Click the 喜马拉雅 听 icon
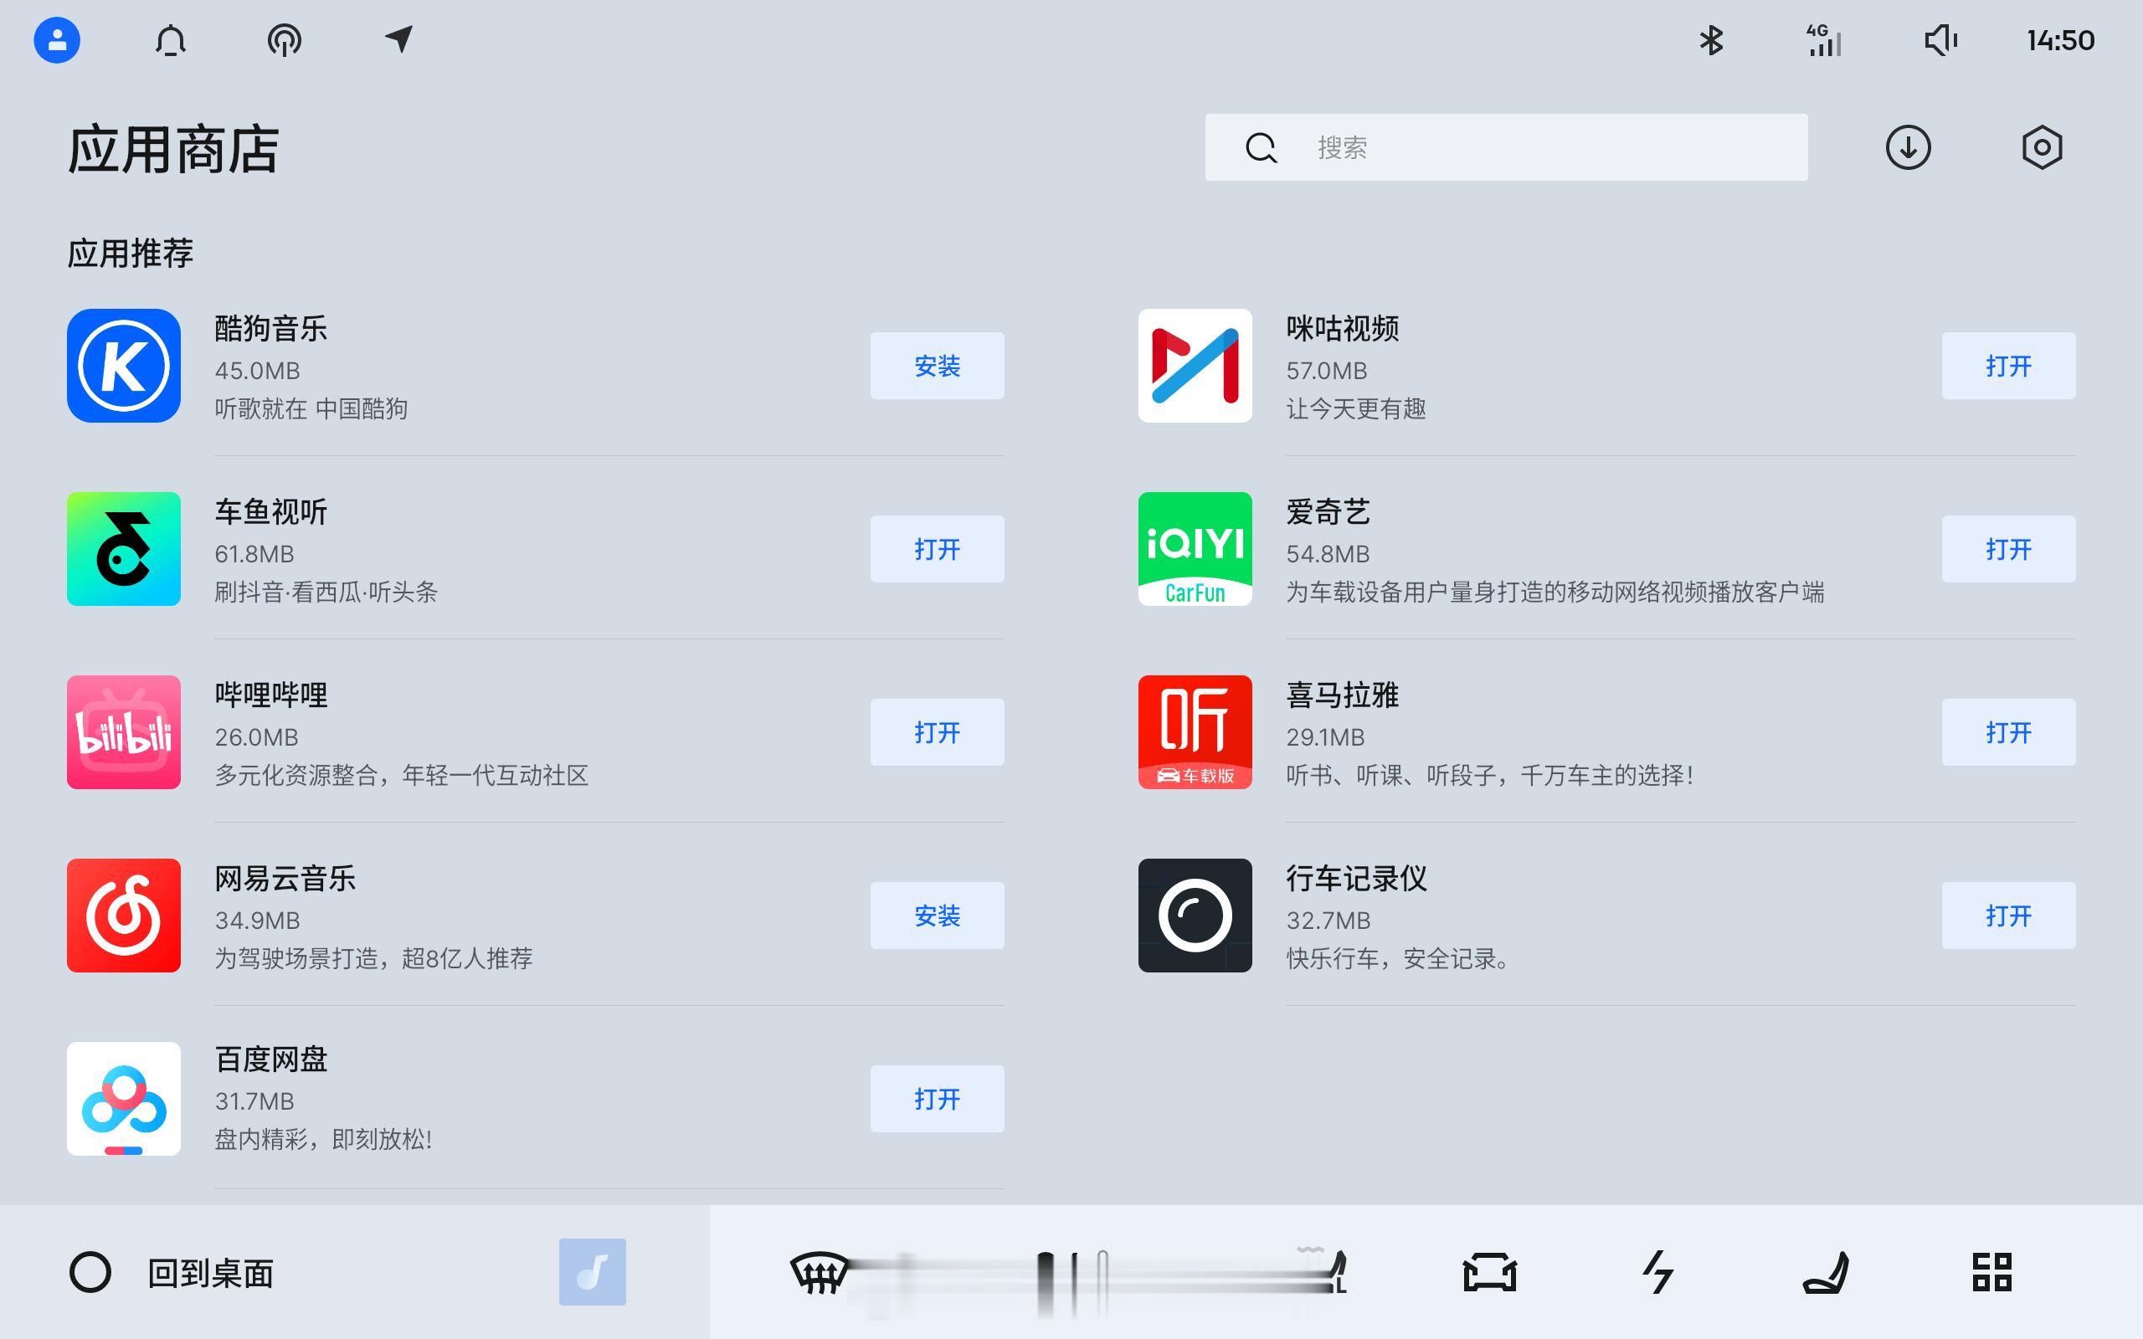The width and height of the screenshot is (2143, 1339). pos(1195,732)
